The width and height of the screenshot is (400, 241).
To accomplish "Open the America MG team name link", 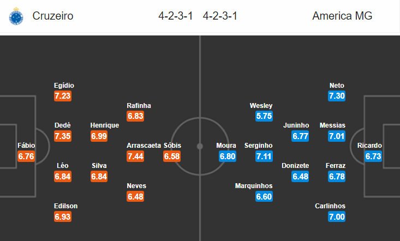I will [x=342, y=16].
